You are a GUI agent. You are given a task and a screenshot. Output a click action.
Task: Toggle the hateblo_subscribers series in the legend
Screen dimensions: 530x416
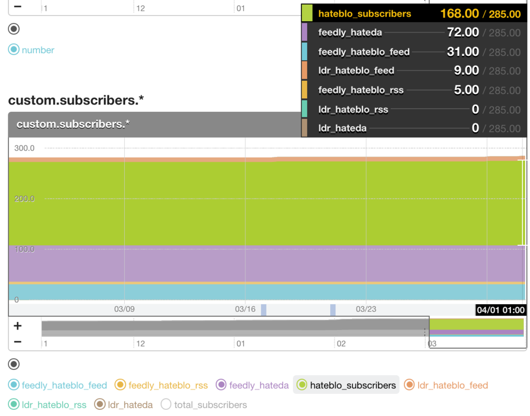tap(346, 385)
